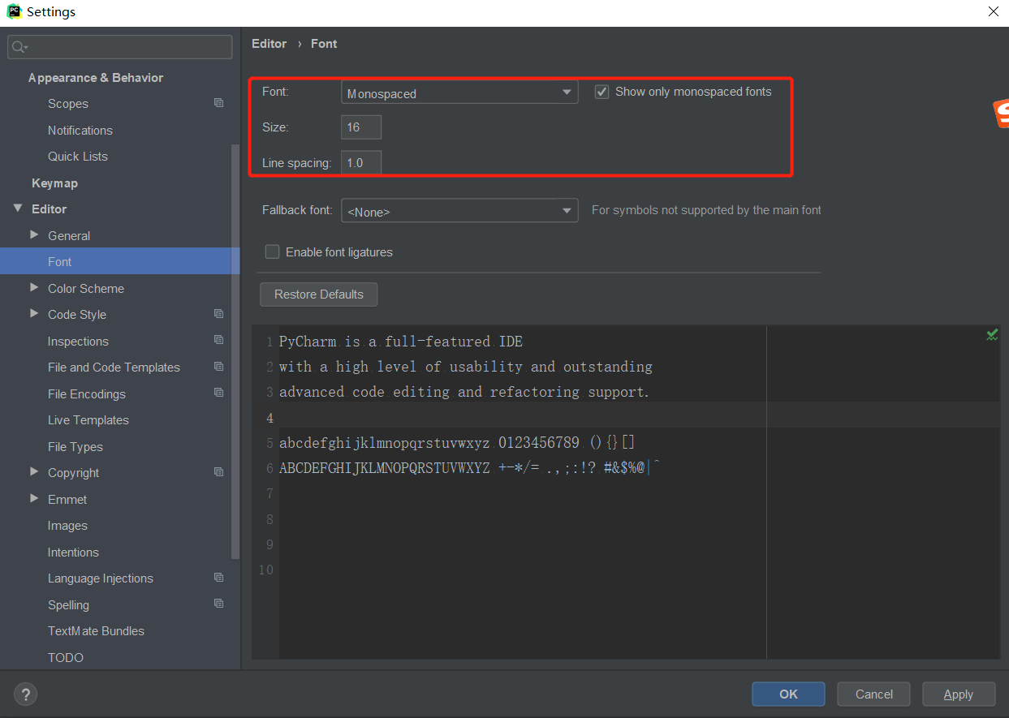This screenshot has width=1009, height=718.
Task: Click the Cancel button
Action: coord(874,694)
